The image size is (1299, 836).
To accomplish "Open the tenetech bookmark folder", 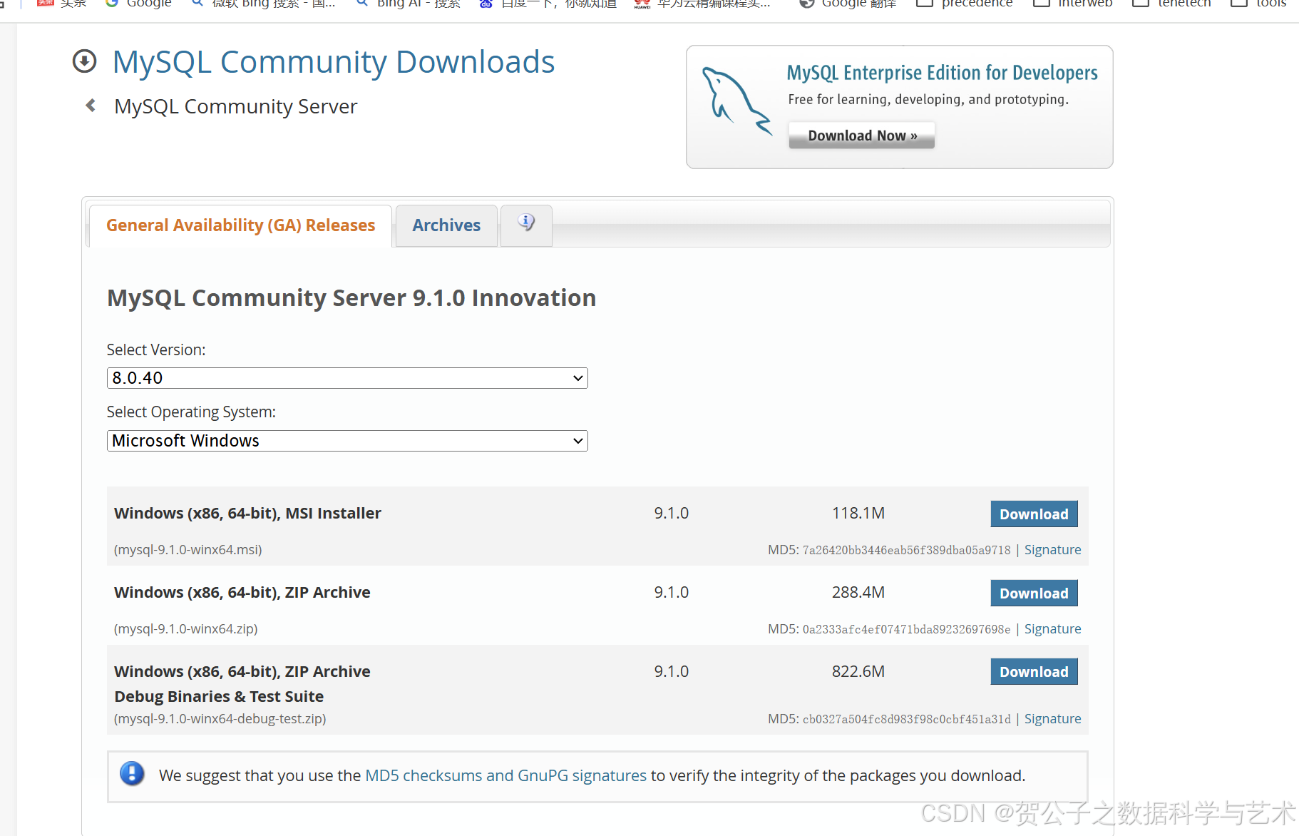I will [1171, 4].
